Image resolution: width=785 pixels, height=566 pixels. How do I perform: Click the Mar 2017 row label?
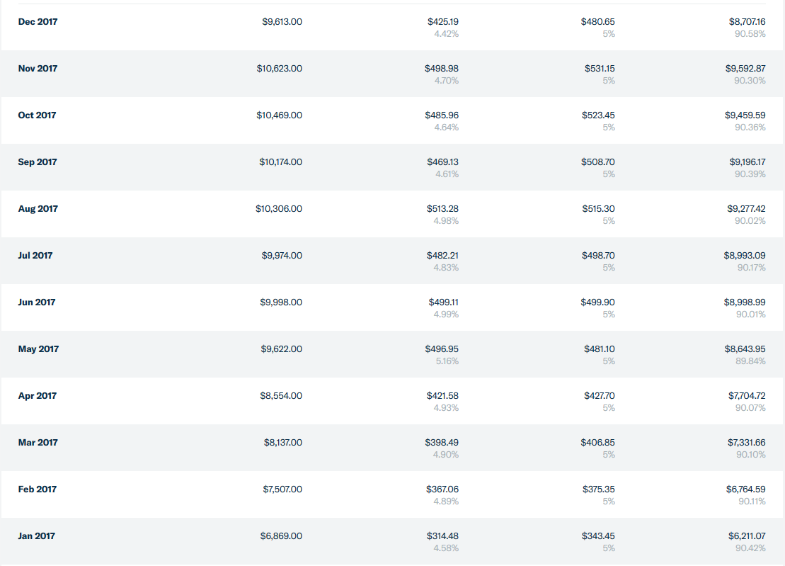coord(38,442)
